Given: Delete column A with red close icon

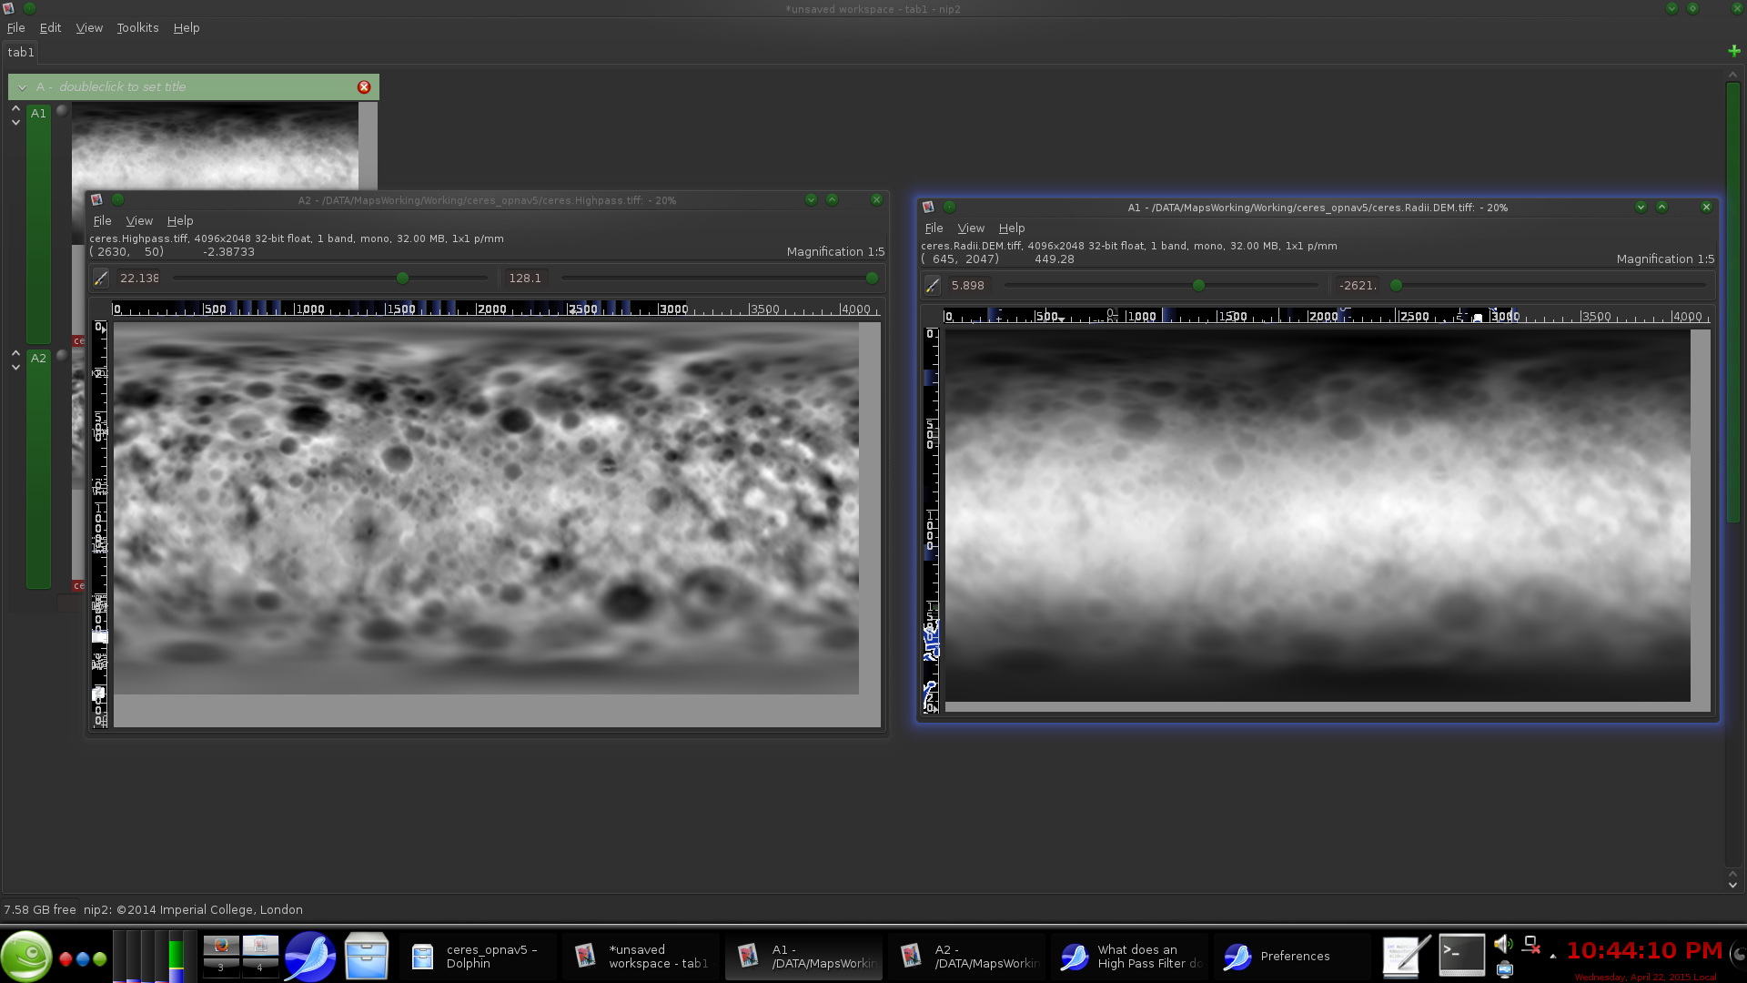Looking at the screenshot, I should click(364, 87).
